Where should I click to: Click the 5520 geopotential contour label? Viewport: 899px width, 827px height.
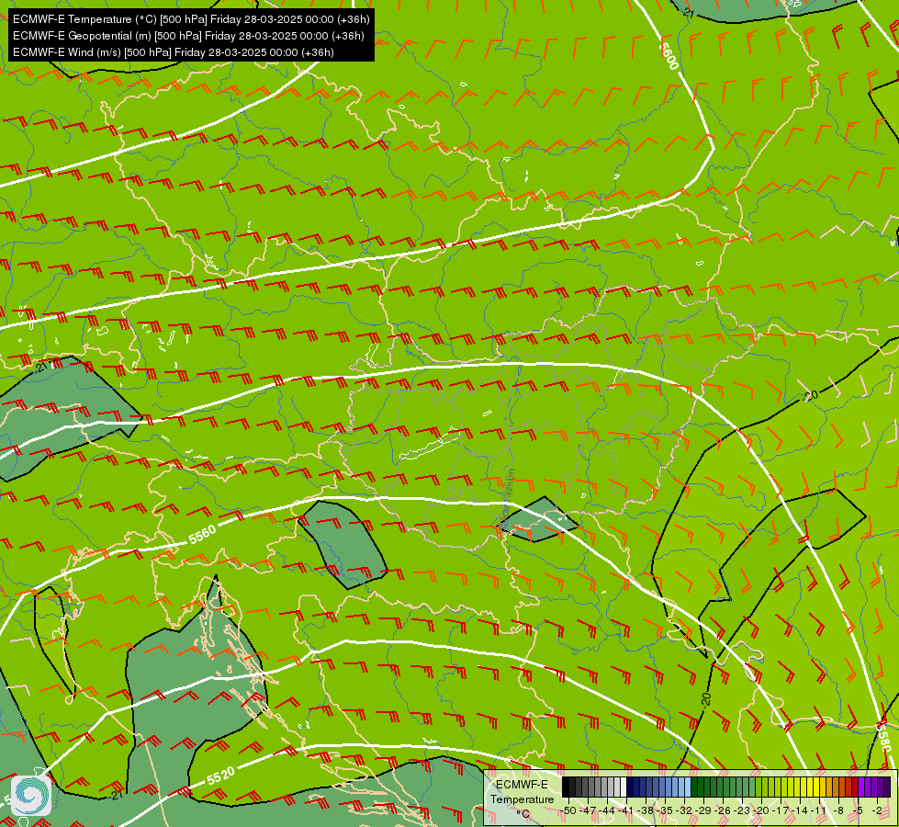pos(220,776)
